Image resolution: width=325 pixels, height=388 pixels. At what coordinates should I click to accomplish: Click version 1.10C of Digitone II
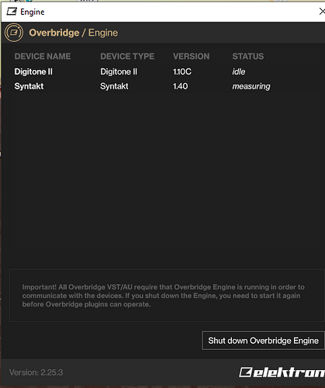pyautogui.click(x=182, y=71)
